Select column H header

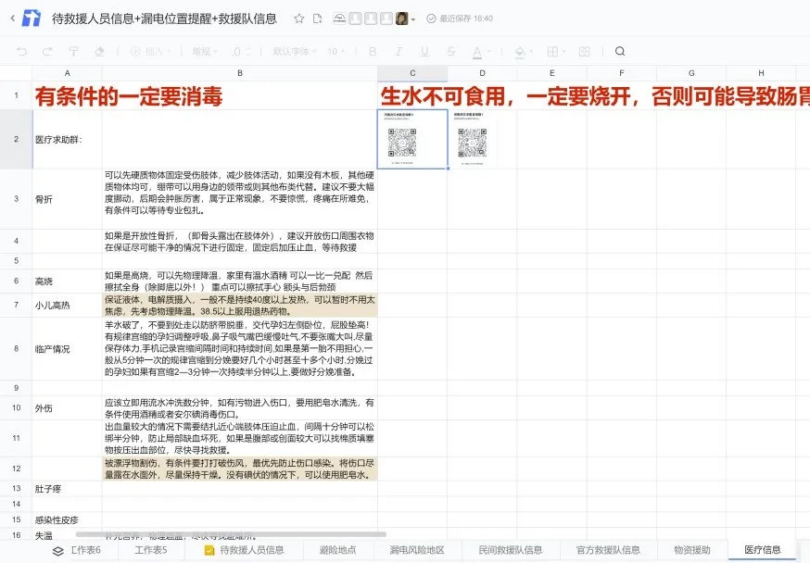click(761, 73)
